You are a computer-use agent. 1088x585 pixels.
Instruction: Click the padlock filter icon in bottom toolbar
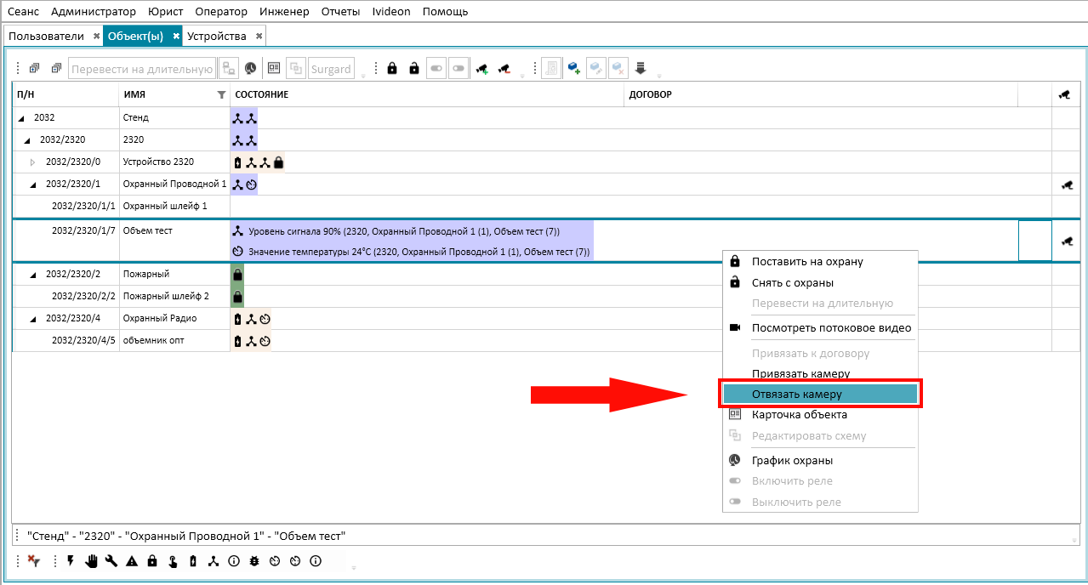pyautogui.click(x=152, y=561)
